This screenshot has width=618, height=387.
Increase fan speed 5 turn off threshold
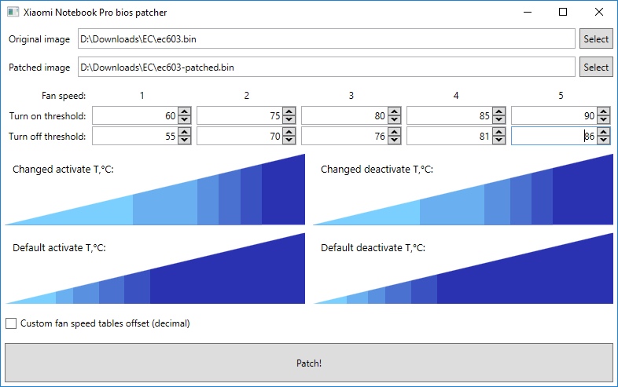click(603, 132)
